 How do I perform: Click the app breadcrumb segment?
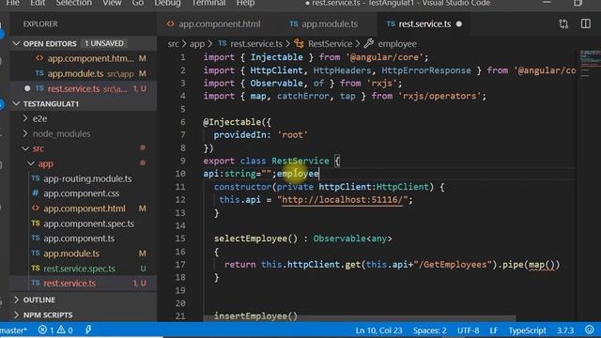click(196, 44)
